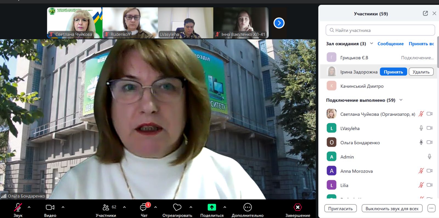The image size is (439, 218).
Task: Collapse the Подключение выполнено list
Action: (x=401, y=100)
